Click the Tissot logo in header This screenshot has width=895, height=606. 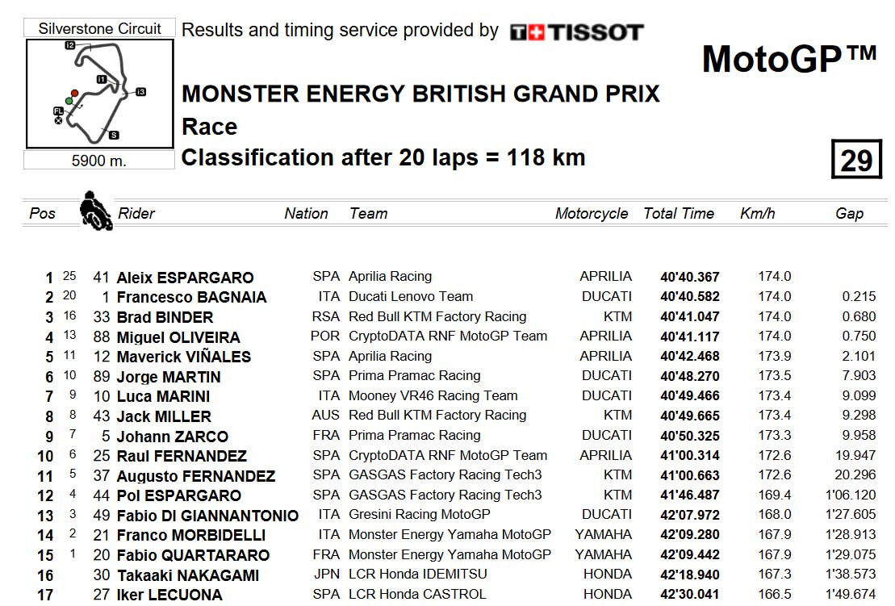(576, 32)
